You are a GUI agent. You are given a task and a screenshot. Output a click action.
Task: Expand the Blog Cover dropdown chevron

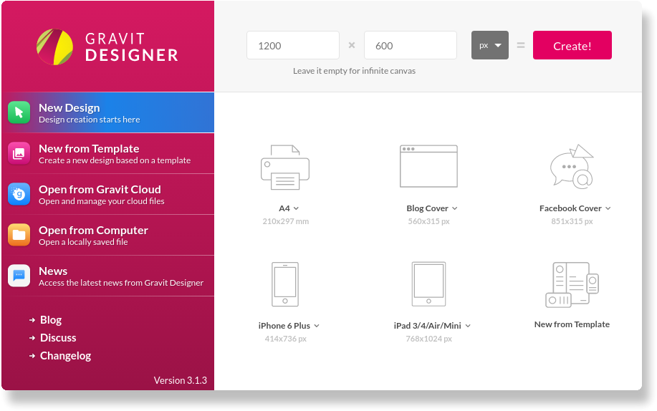(455, 208)
